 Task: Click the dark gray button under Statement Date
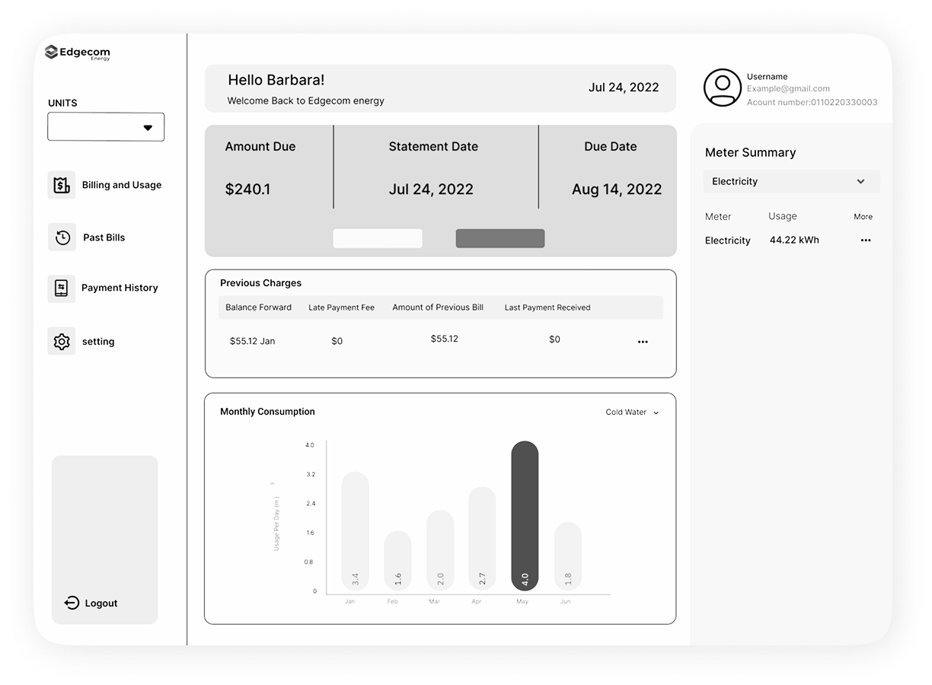(500, 238)
